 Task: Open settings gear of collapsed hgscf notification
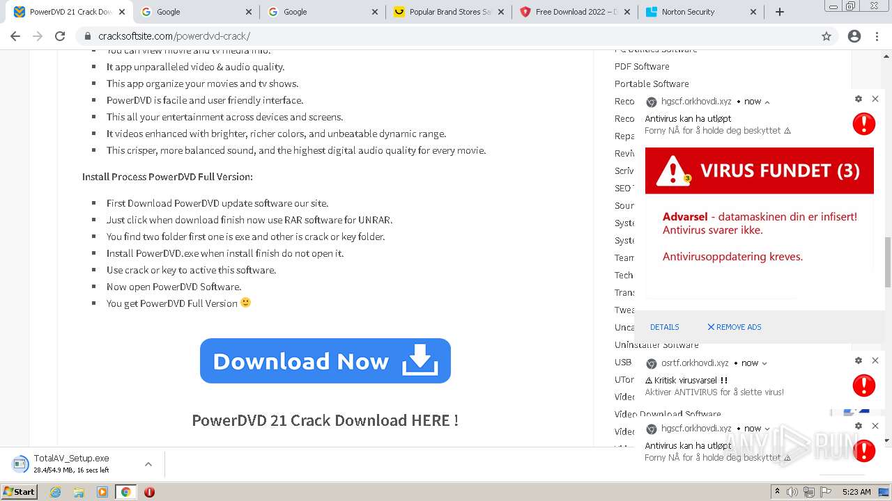[859, 426]
